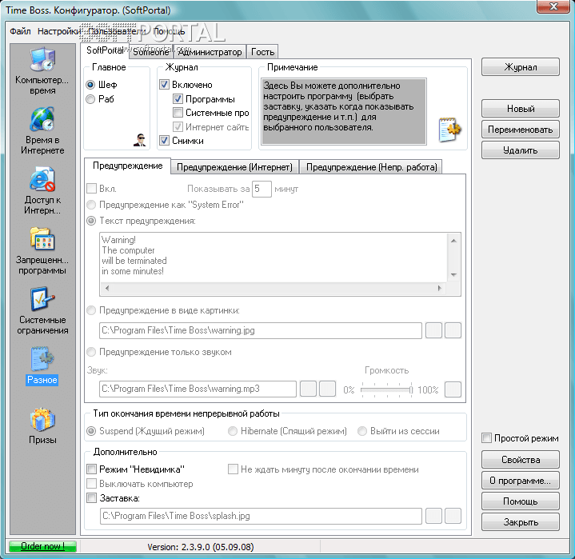This screenshot has width=575, height=559.
Task: Open the Системные ограничения section
Action: 42,310
